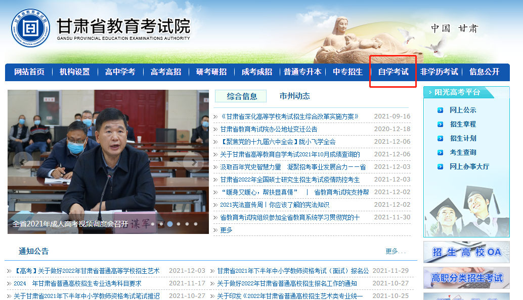This screenshot has width=523, height=300.
Task: Click the date 2021-11-29 in notices
Action: coord(390,271)
